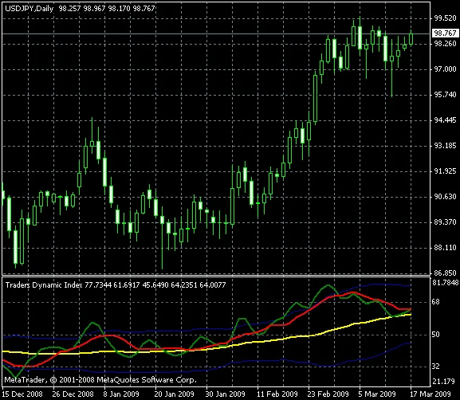Click the yellow market base line endpoint
The image size is (460, 400).
coord(410,315)
